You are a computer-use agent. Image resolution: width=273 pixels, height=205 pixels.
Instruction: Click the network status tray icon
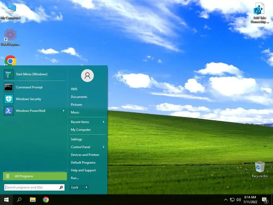coord(232,200)
